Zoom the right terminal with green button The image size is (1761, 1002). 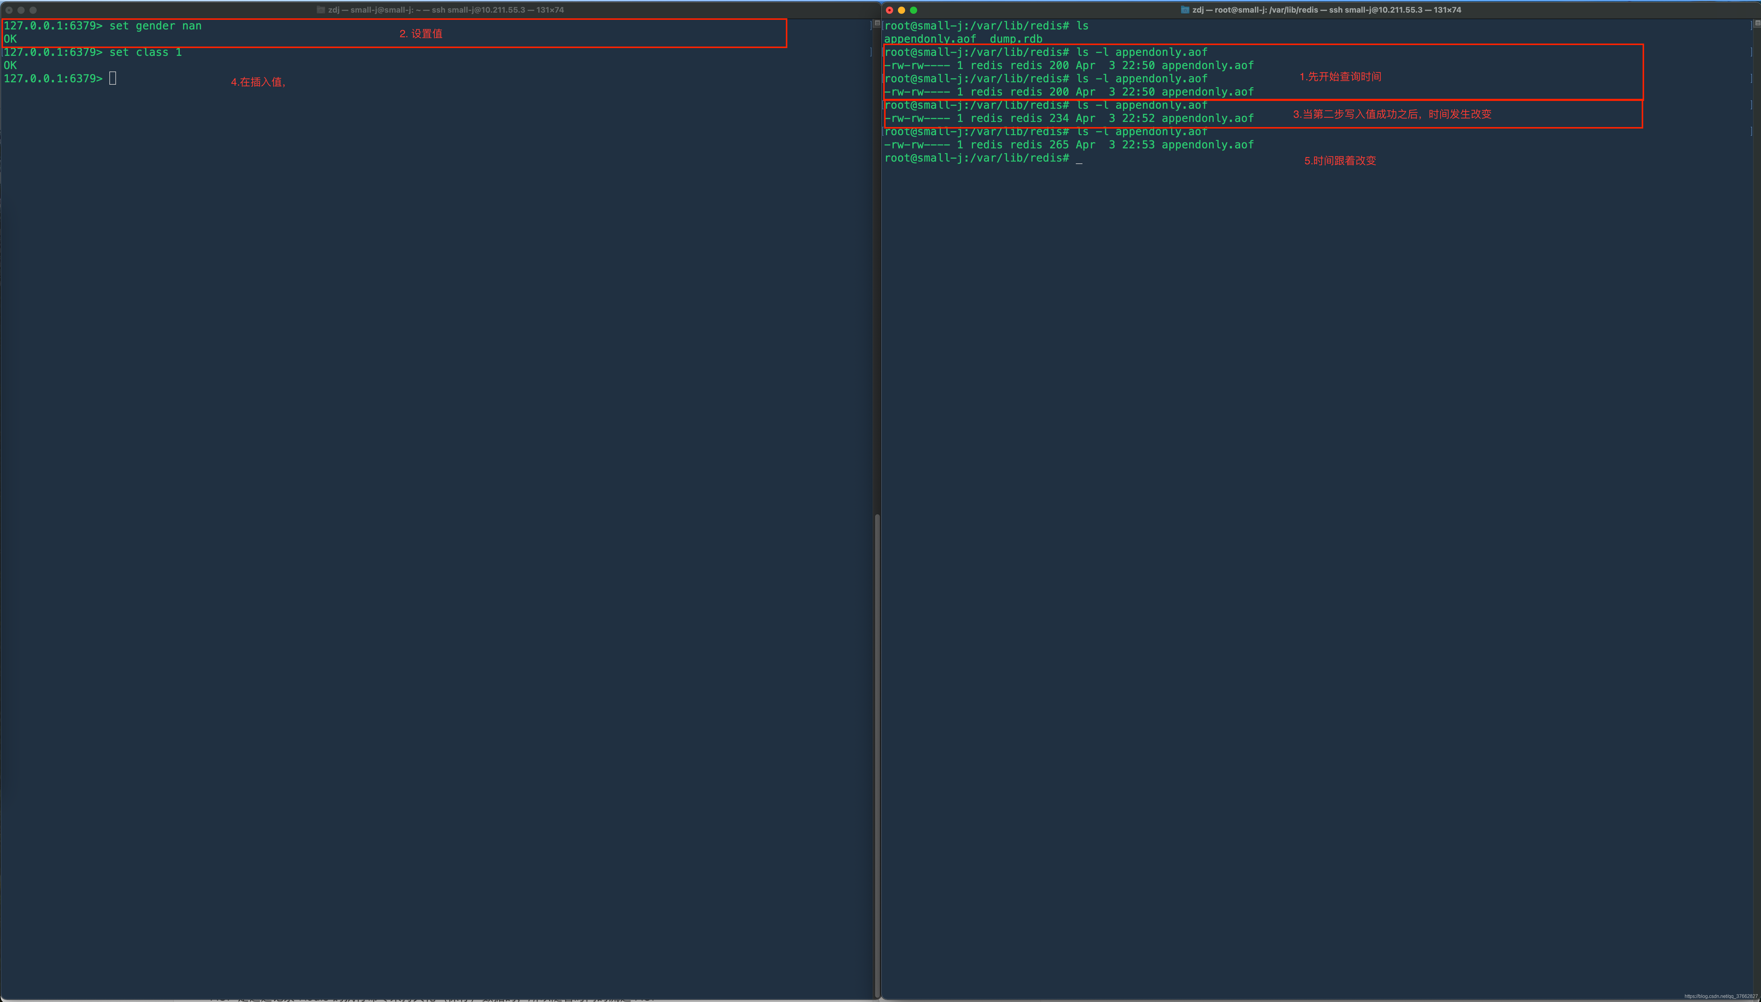[914, 10]
